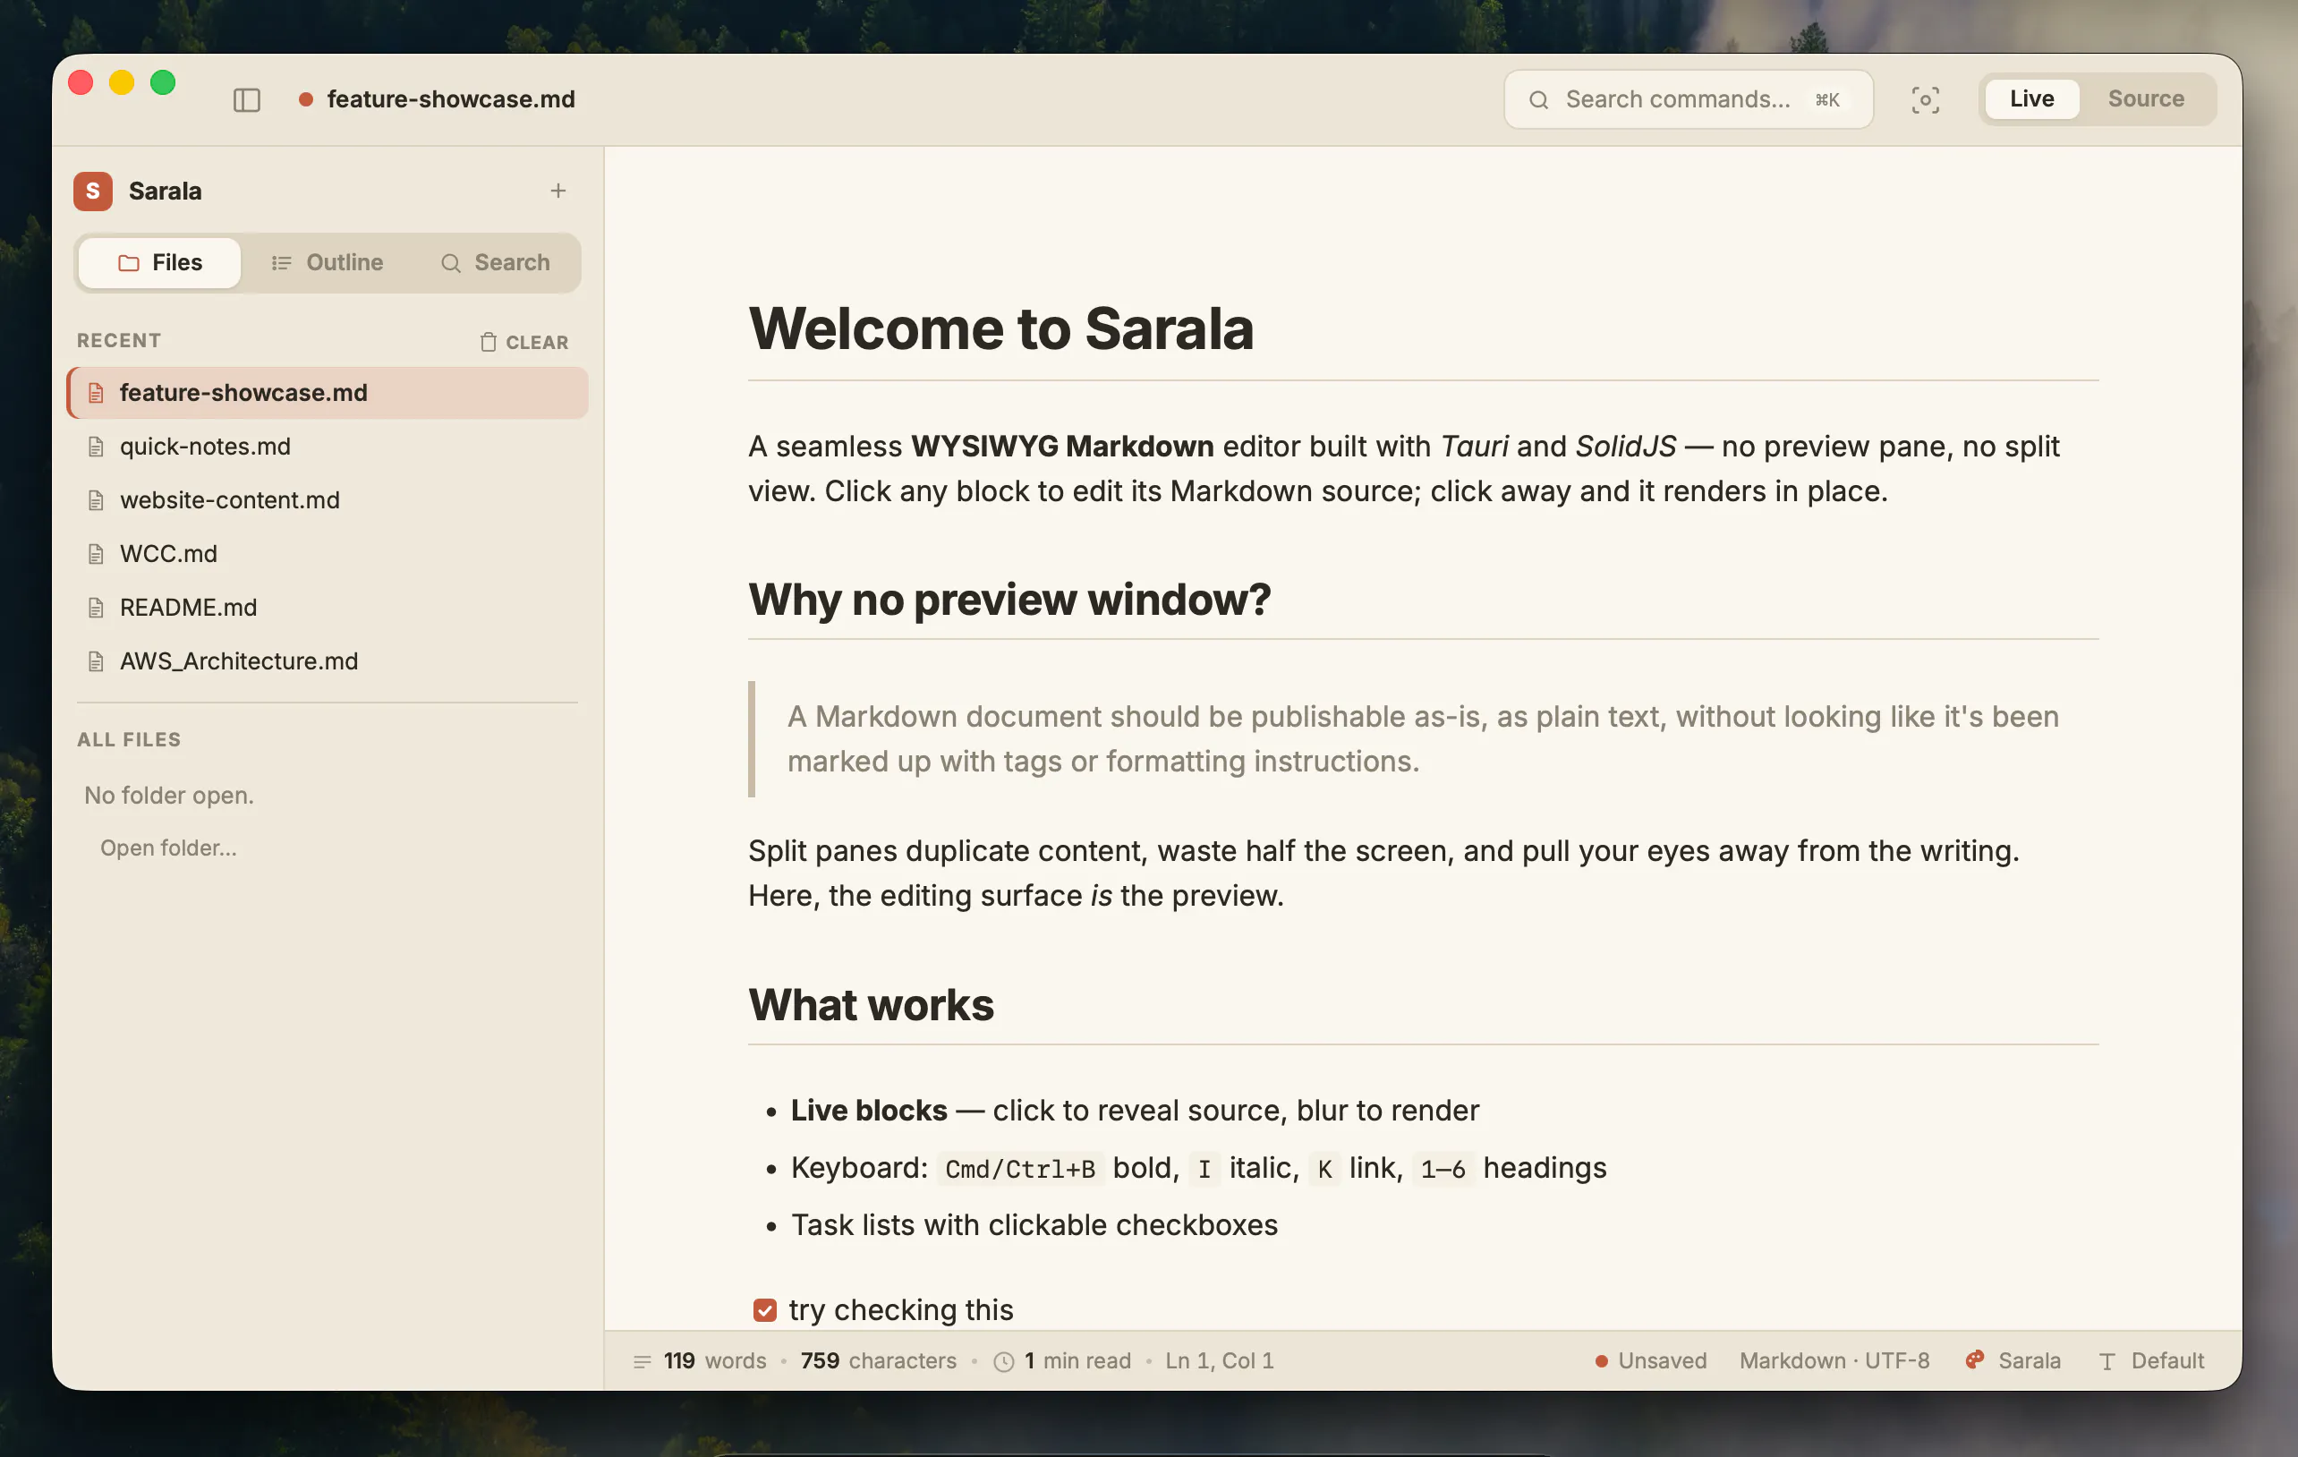Toggle the sidebar panel icon
This screenshot has height=1457, width=2298.
tap(246, 99)
